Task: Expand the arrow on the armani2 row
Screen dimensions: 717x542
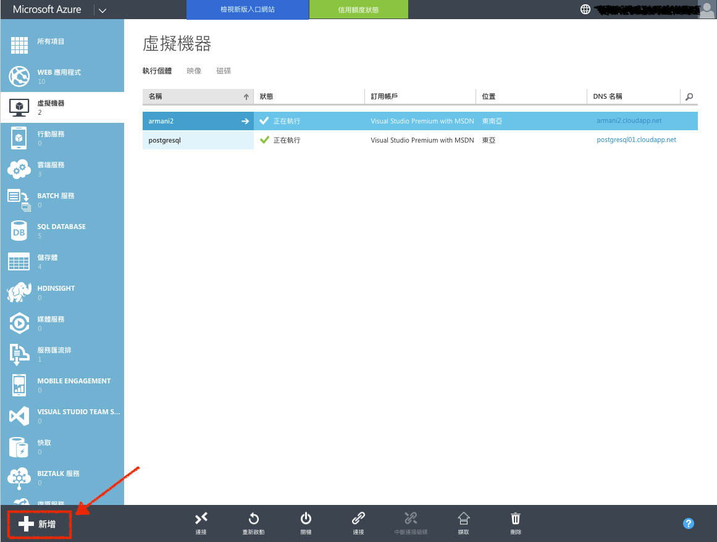Action: point(245,121)
